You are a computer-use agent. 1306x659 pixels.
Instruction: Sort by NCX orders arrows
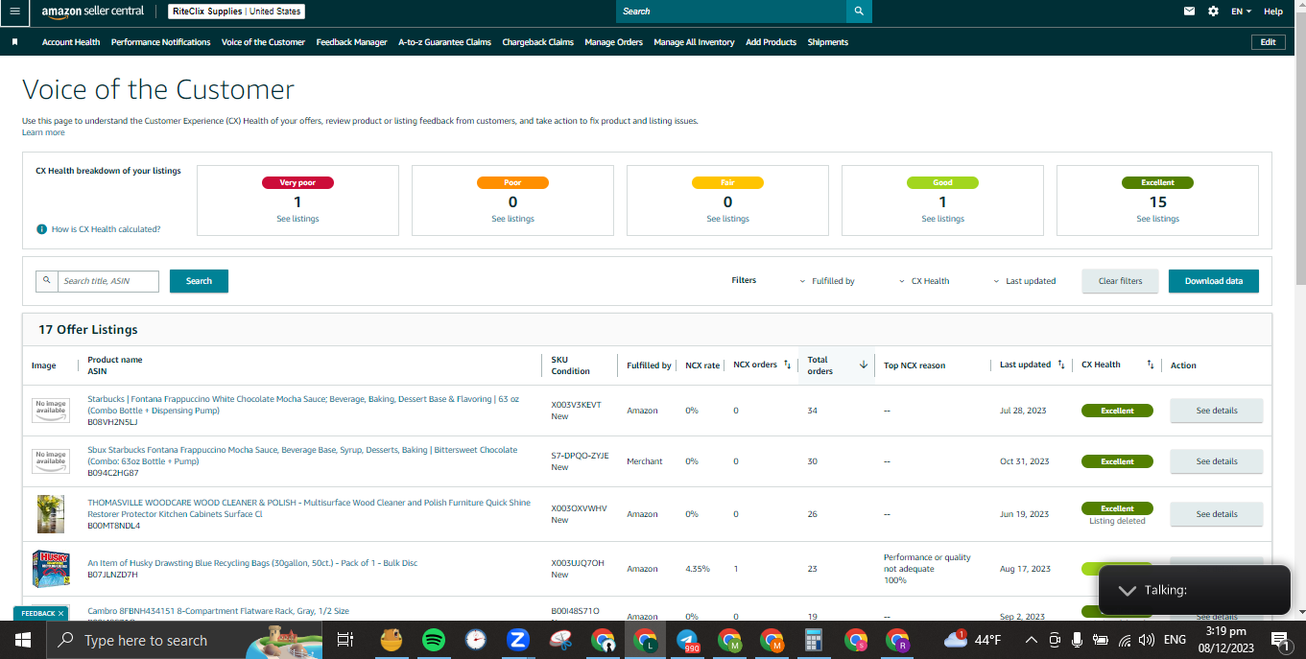pos(787,365)
